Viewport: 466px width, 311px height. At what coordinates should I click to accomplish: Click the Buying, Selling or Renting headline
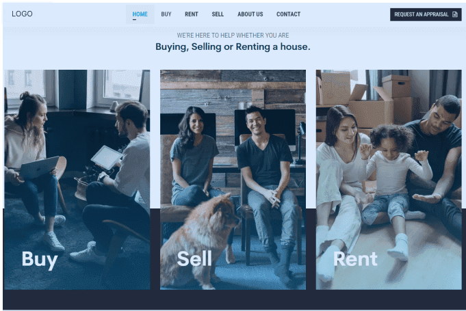233,46
